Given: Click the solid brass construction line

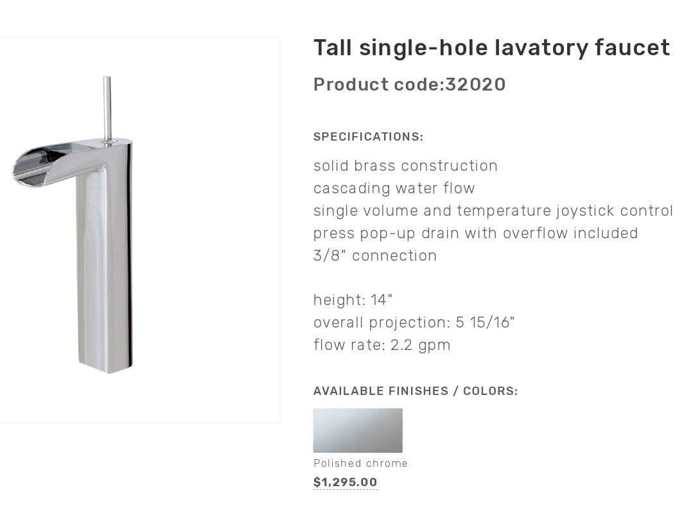Looking at the screenshot, I should (x=405, y=166).
